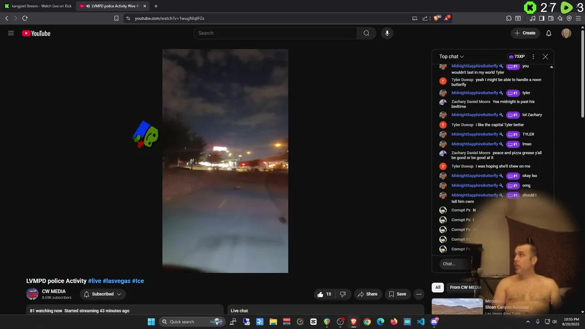The width and height of the screenshot is (585, 329).
Task: Expand the Top chat mode dropdown
Action: pyautogui.click(x=452, y=57)
